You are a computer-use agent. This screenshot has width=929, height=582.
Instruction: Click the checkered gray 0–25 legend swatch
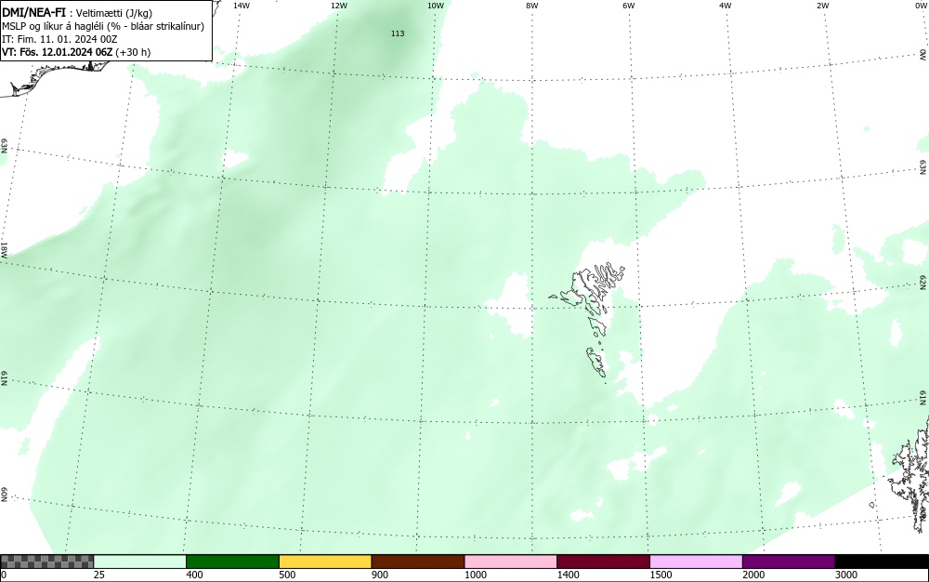(x=46, y=562)
